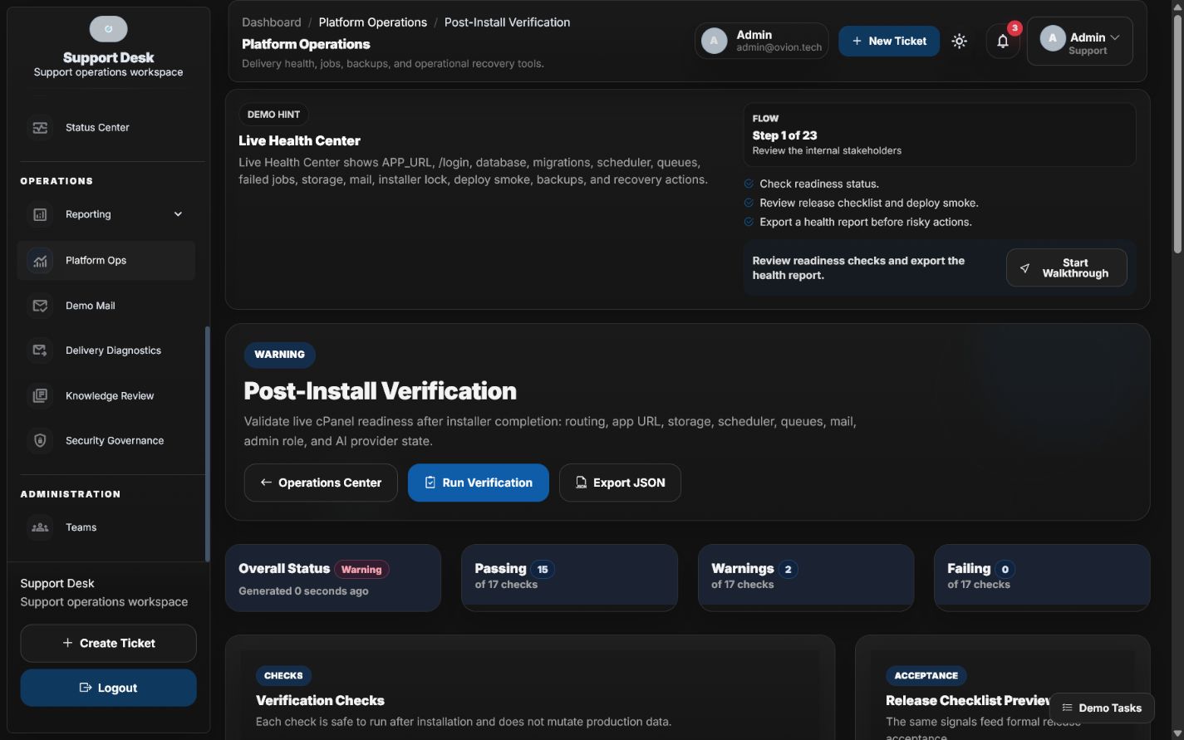
Task: Open the Admin Support account dropdown
Action: (1080, 41)
